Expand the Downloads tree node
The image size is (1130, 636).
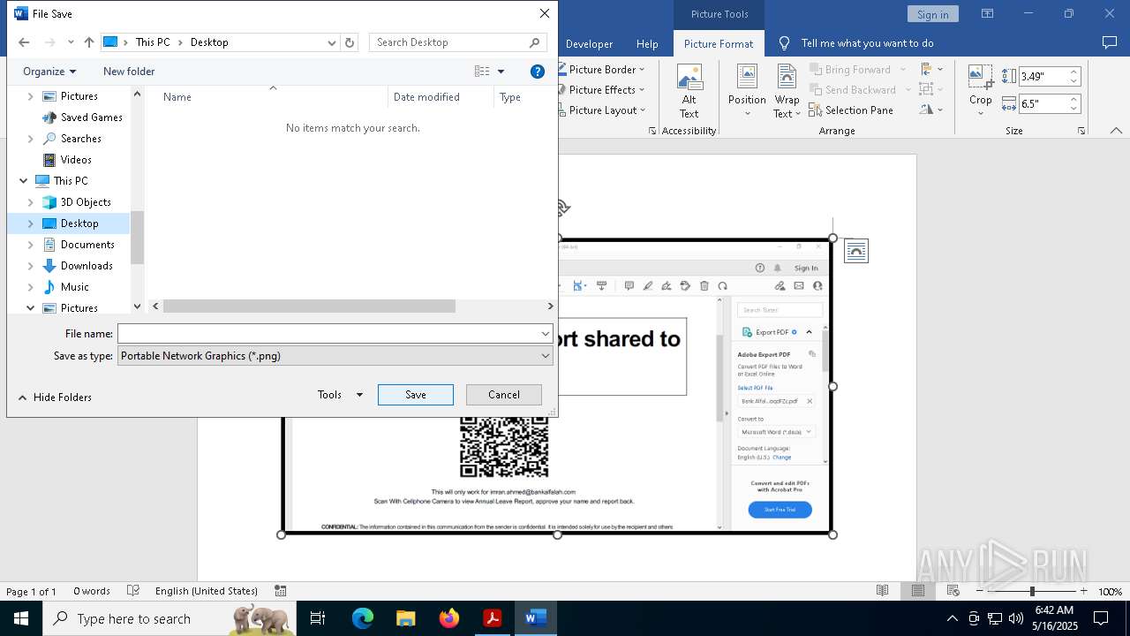(x=31, y=266)
